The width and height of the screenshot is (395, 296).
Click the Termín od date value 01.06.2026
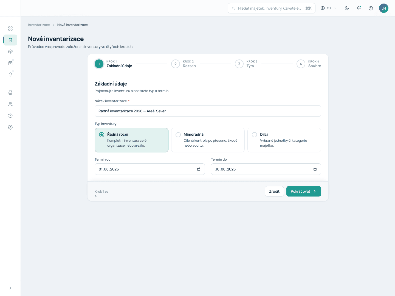[109, 169]
